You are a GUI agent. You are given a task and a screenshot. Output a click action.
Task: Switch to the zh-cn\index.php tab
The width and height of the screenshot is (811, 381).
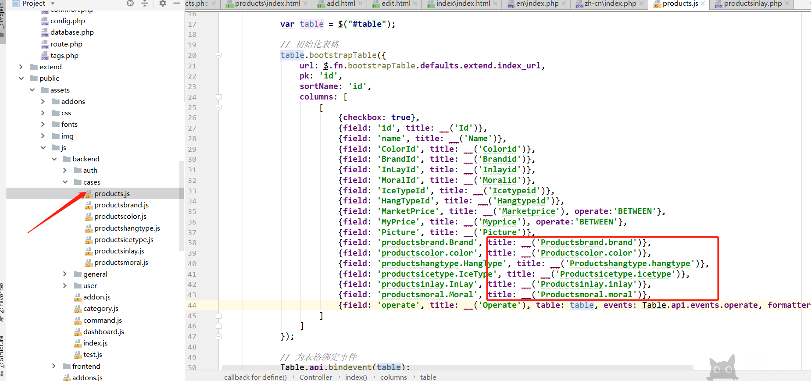coord(610,4)
